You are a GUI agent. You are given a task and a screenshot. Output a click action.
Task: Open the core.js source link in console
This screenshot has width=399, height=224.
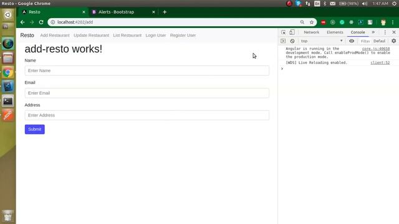376,49
